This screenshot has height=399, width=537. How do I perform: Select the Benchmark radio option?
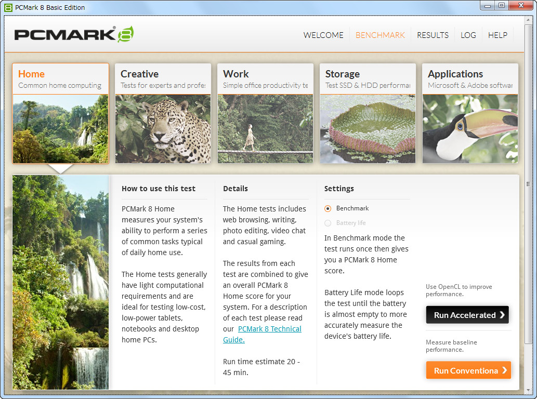328,208
